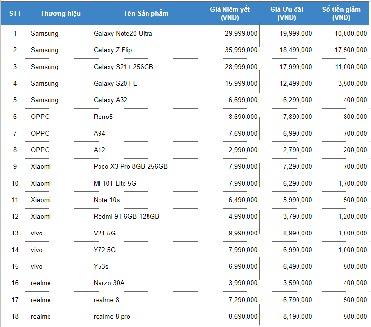Select the Poco X3 Pro 8GB-256GB cell
Viewport: 371px width, 327px height.
tap(146, 166)
